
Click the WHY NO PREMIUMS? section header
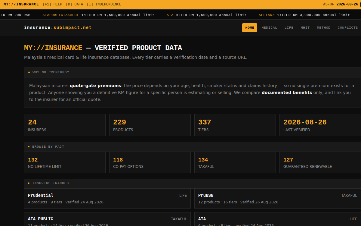(x=193, y=72)
